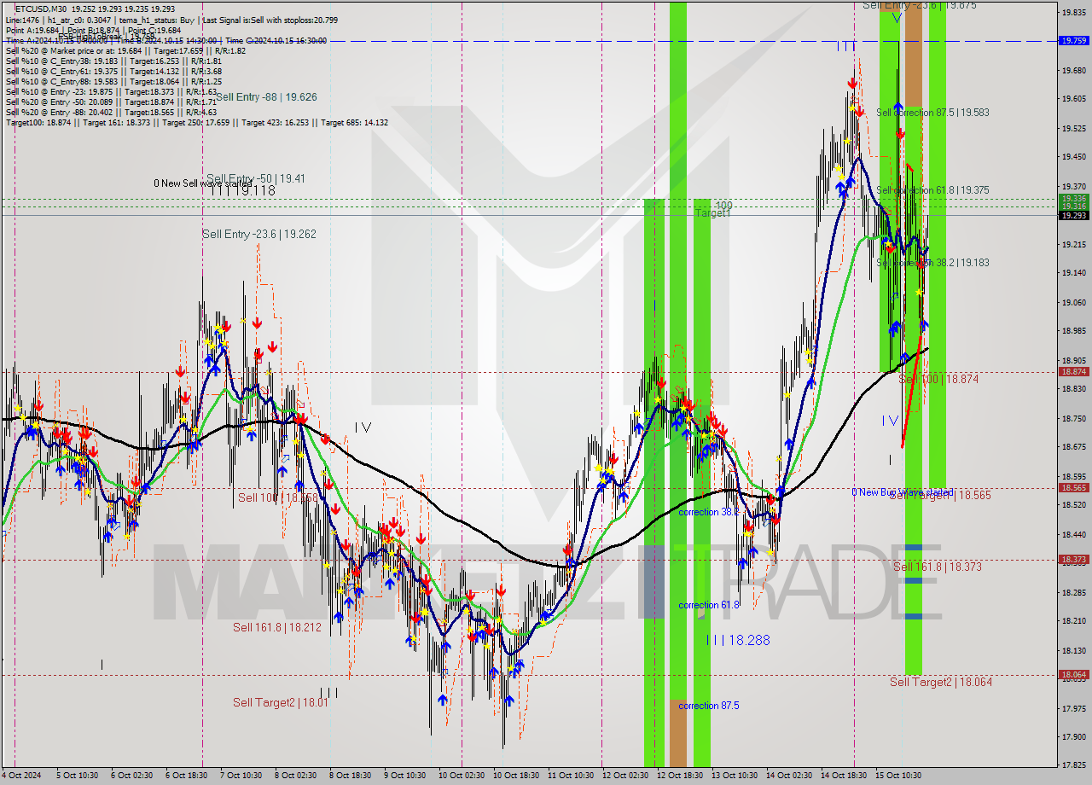Click the 'Sell Entry -23.6 | 19.262' label
The image size is (1092, 785).
258,234
